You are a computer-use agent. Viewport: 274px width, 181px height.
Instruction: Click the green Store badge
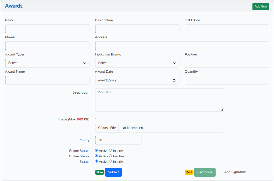pos(99,172)
